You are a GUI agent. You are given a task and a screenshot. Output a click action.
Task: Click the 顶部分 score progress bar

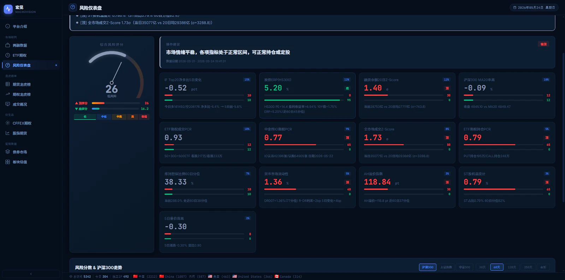(x=115, y=103)
